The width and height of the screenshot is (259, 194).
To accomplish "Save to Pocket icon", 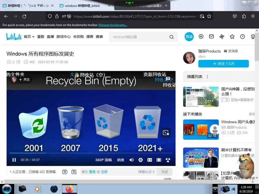I will pos(235,16).
